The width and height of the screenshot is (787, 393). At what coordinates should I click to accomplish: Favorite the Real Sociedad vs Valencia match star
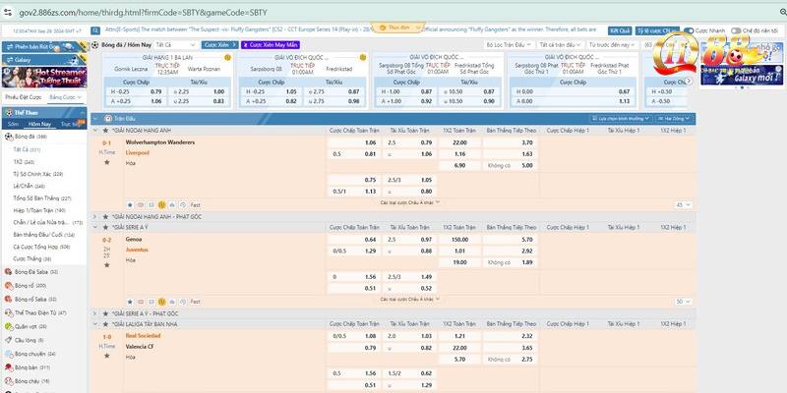(x=106, y=356)
